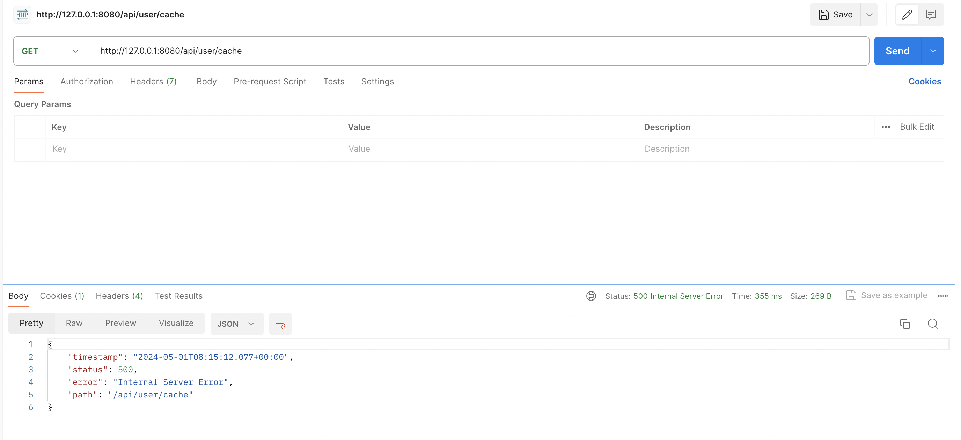Switch to the Authorization tab
This screenshot has width=961, height=440.
87,82
